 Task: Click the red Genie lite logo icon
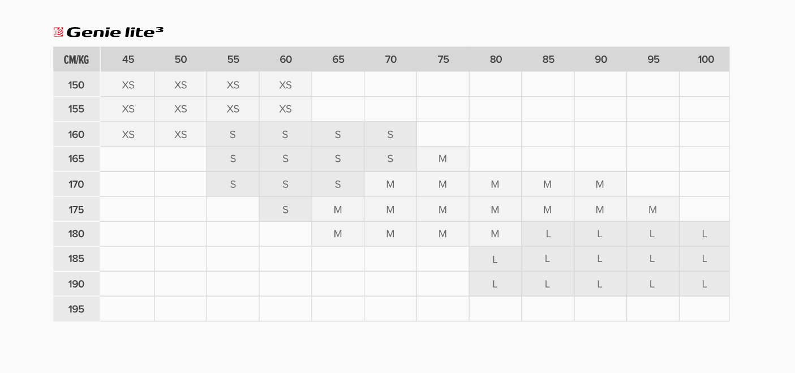(58, 32)
